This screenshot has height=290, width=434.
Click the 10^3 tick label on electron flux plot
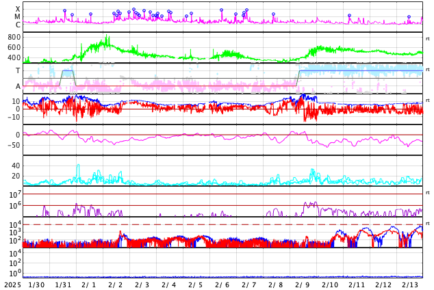pyautogui.click(x=14, y=233)
